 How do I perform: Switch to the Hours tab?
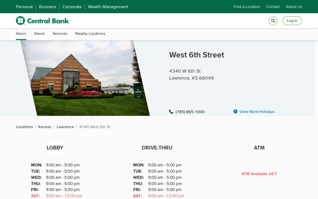pos(21,34)
